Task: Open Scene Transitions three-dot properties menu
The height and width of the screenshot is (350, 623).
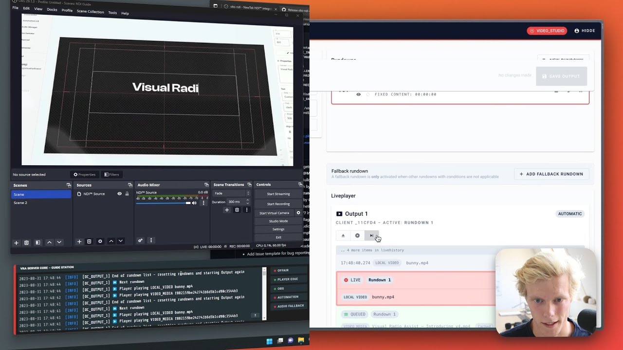Action: (x=247, y=210)
